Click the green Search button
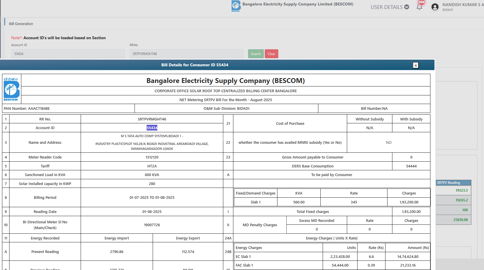Image resolution: width=484 pixels, height=270 pixels. [256, 54]
